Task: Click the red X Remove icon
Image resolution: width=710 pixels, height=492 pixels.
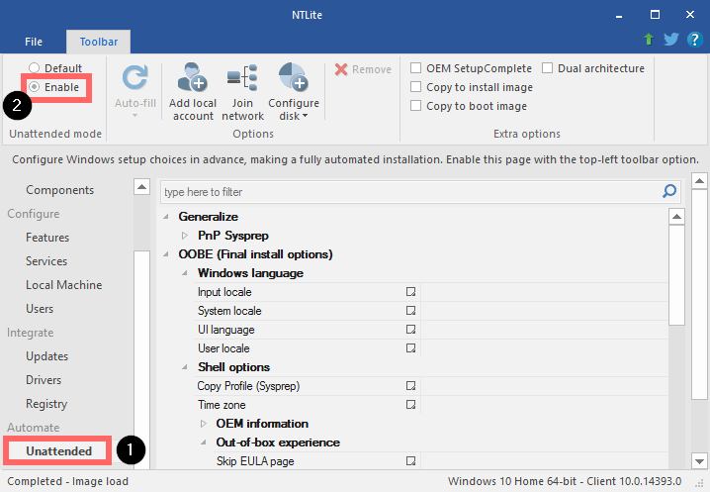Action: click(x=341, y=69)
